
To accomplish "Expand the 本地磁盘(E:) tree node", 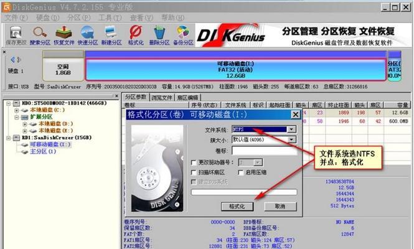I will tap(25, 131).
